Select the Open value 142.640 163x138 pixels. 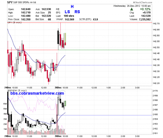[x=26, y=9]
